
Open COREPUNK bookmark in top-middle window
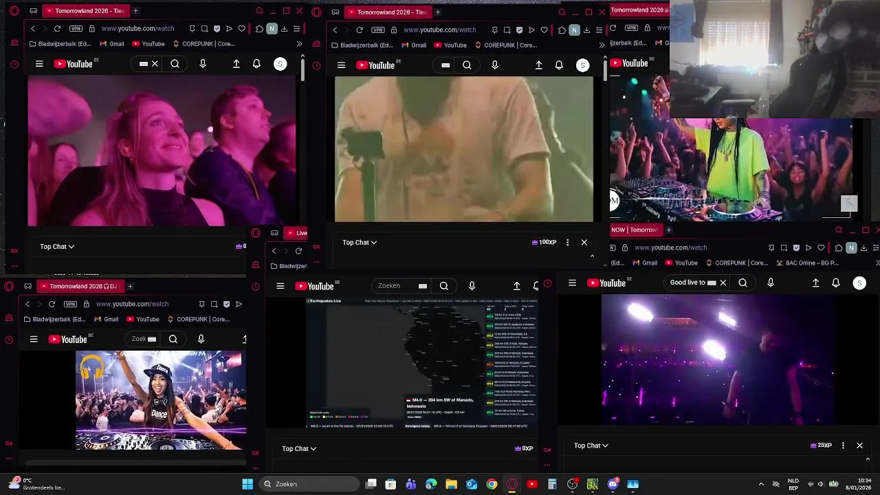[x=505, y=45]
